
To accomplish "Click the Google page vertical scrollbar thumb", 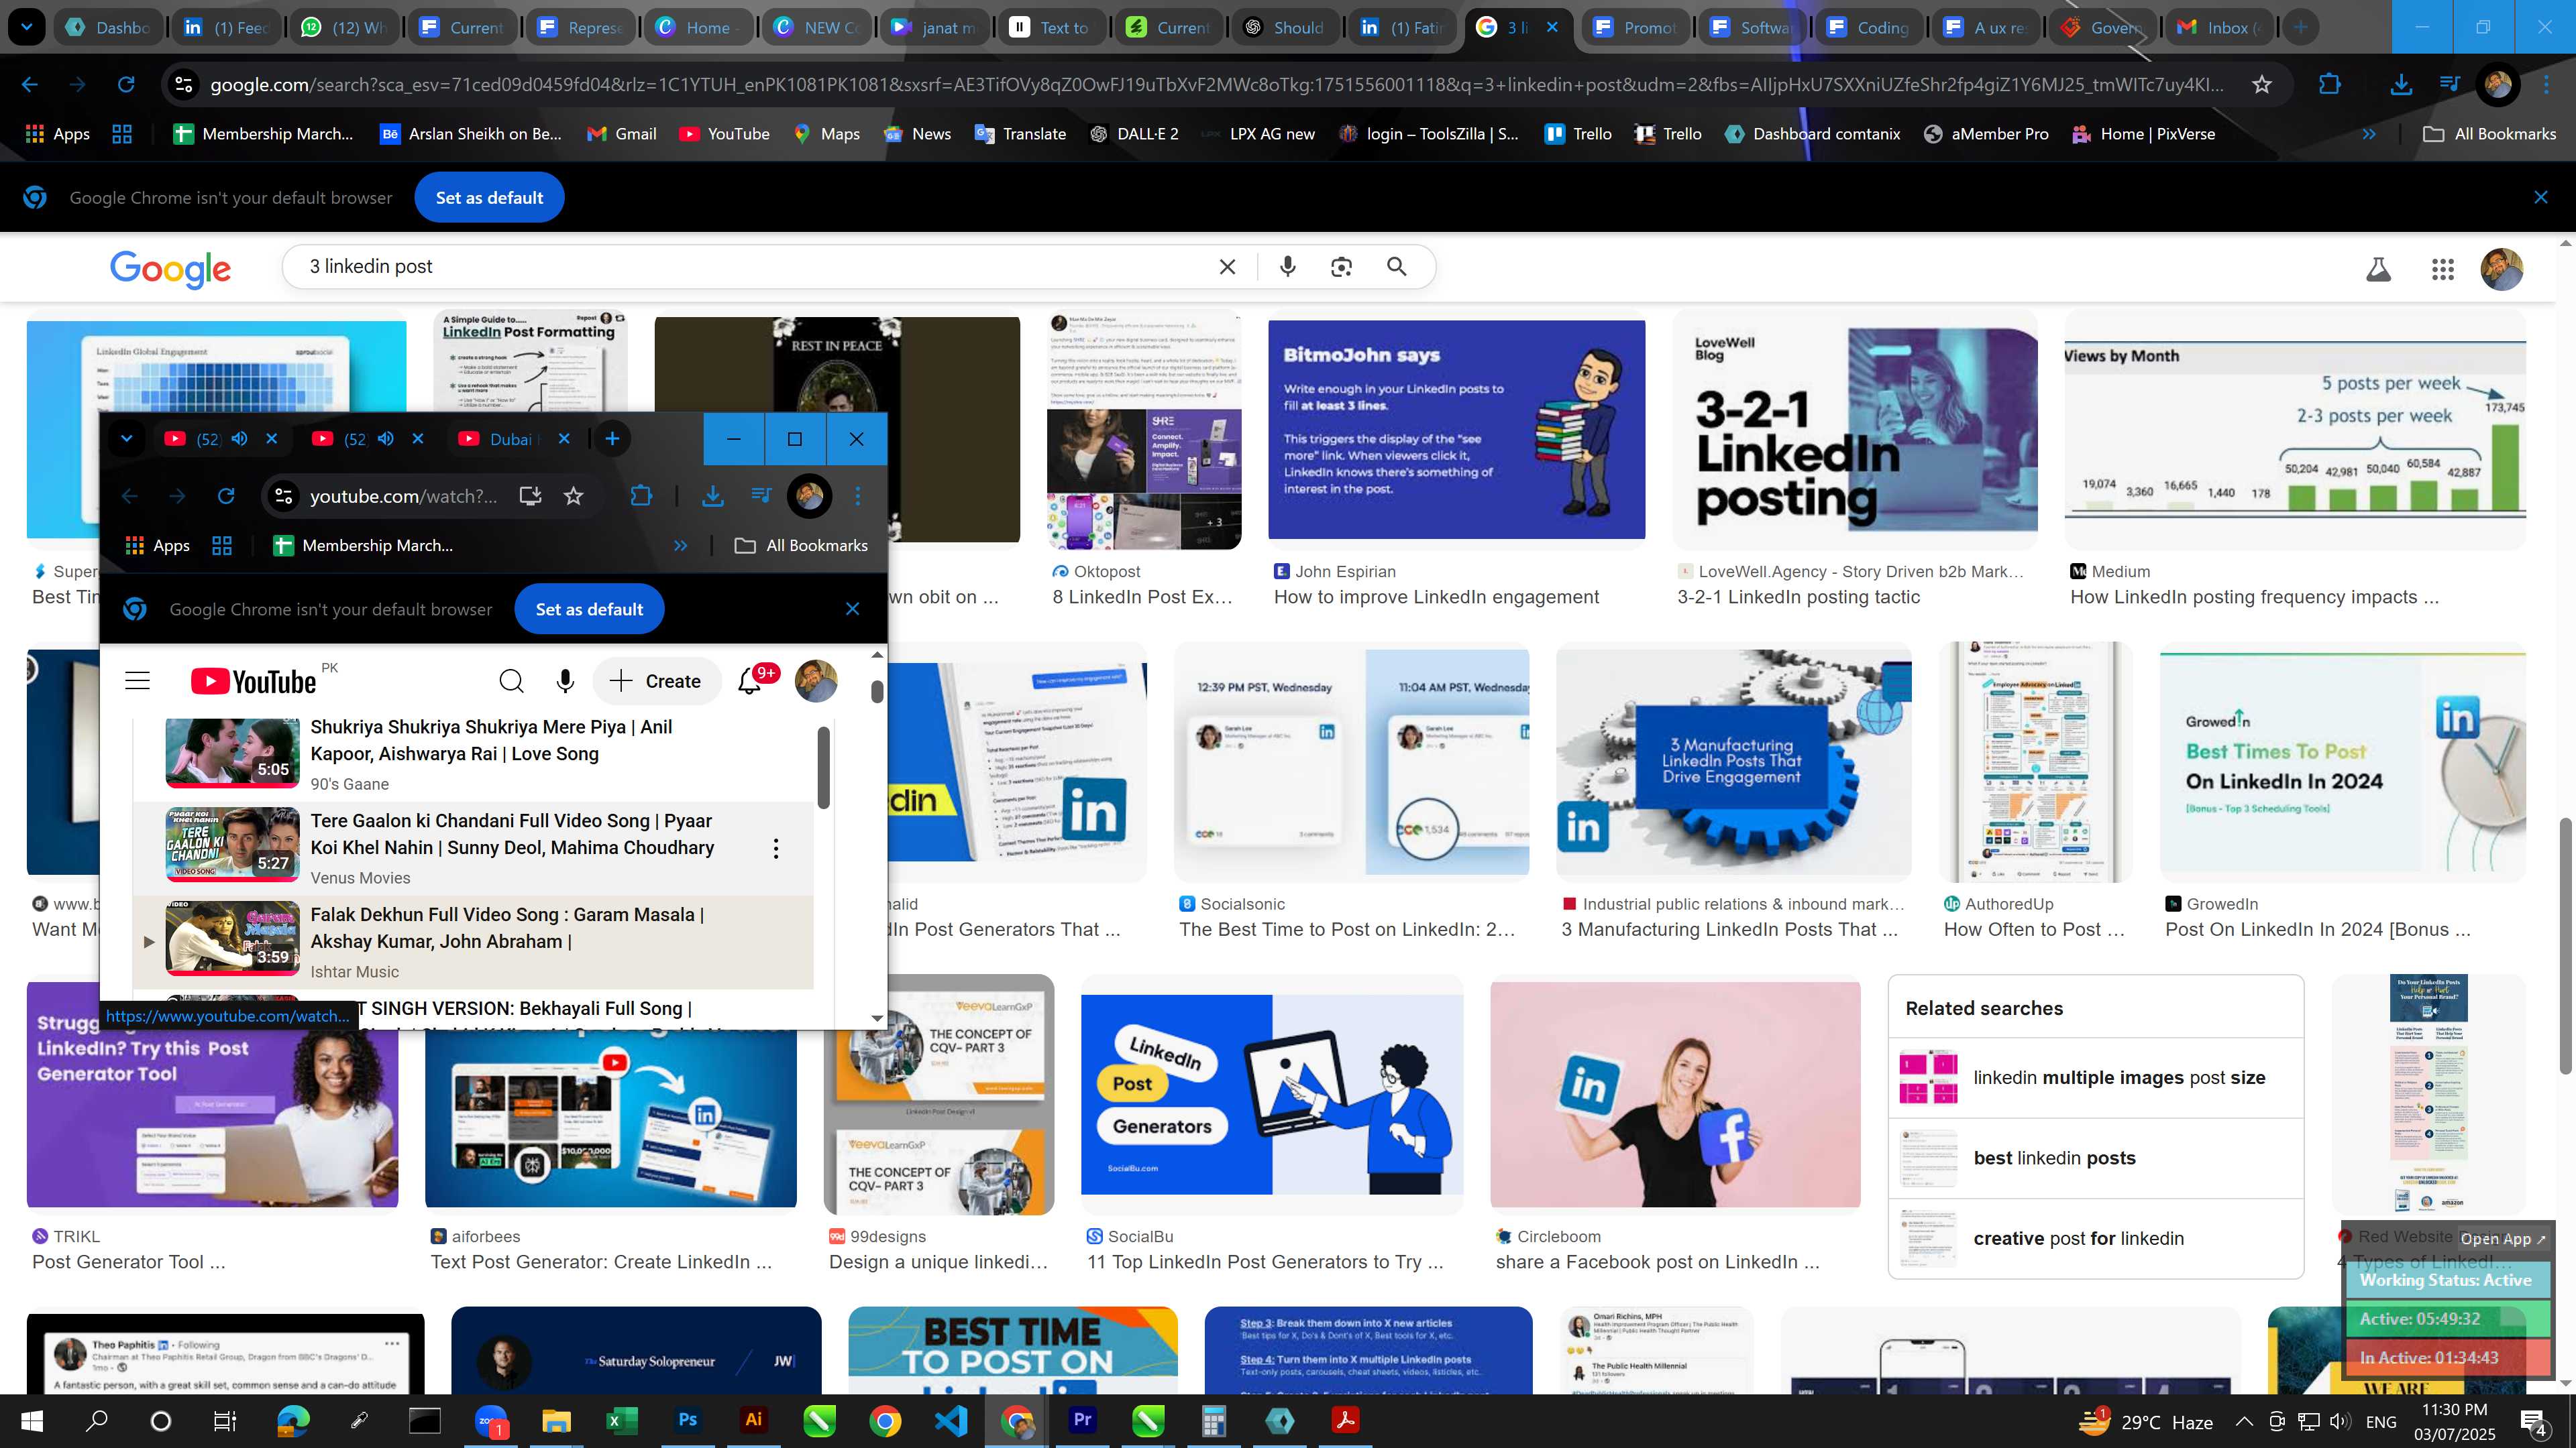I will point(2566,945).
